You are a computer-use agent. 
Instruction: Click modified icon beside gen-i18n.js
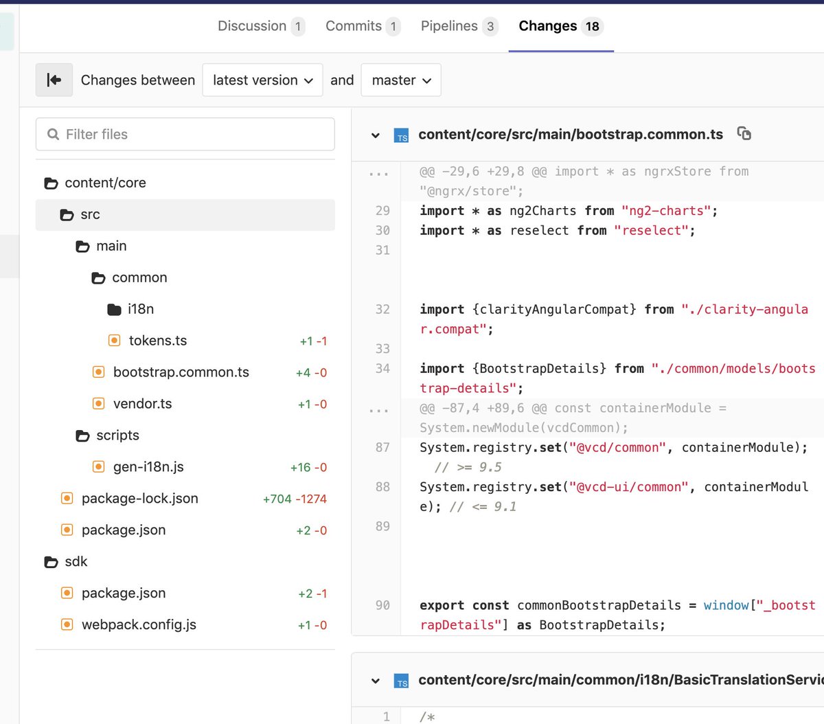click(98, 466)
